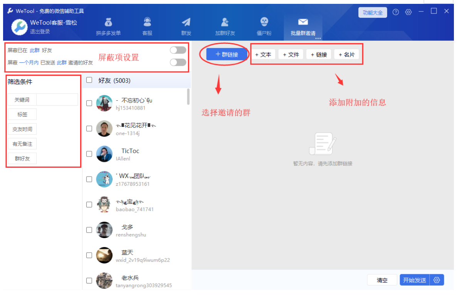Image resolution: width=462 pixels, height=295 pixels.
Task: Click the 功能大全 button
Action: pyautogui.click(x=373, y=13)
